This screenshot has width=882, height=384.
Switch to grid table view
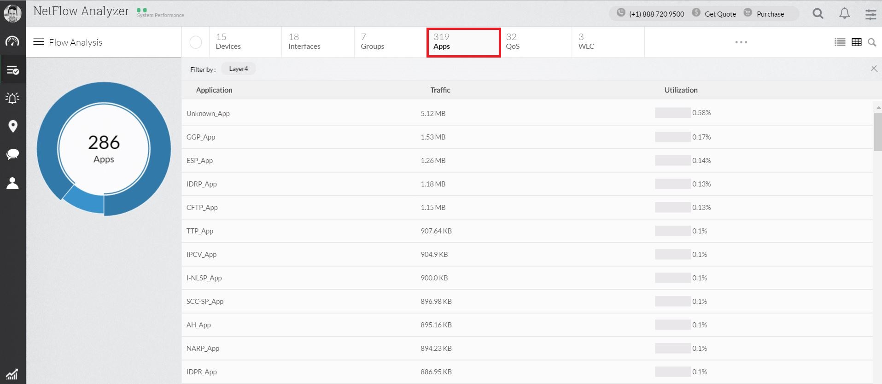(x=857, y=42)
